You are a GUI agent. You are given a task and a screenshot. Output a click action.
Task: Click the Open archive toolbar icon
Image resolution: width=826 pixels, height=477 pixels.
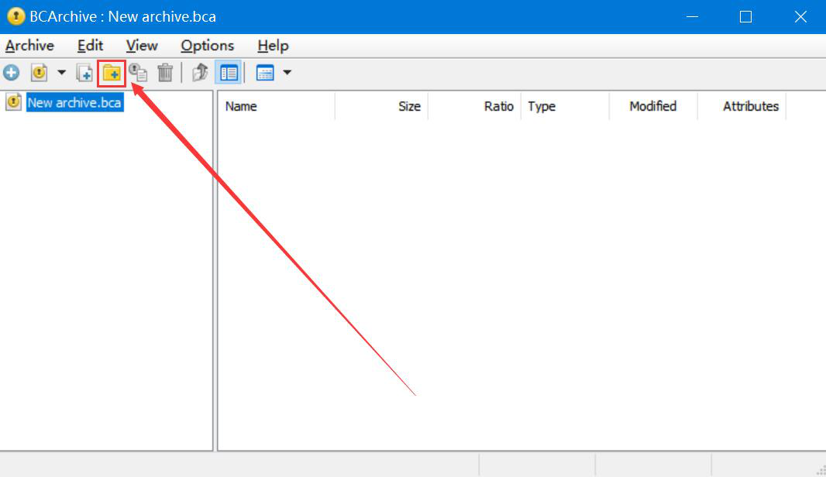39,73
